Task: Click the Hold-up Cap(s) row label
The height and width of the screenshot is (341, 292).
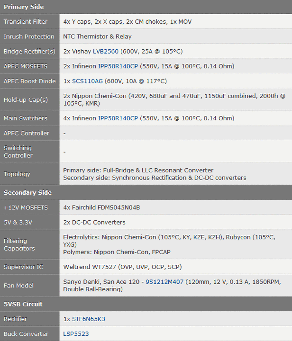Action: click(26, 99)
